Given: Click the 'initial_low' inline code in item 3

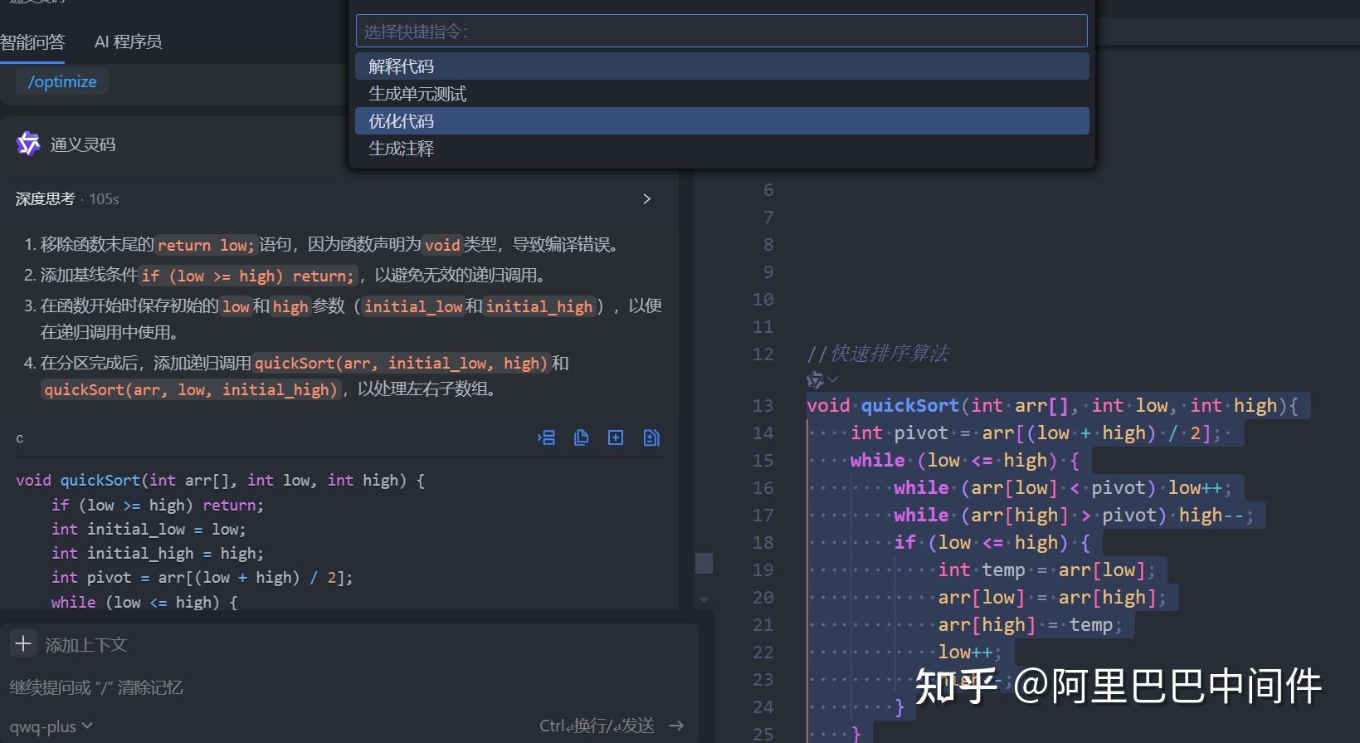Looking at the screenshot, I should tap(413, 306).
